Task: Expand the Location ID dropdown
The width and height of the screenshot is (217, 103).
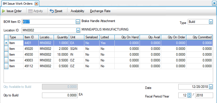Action: (x=78, y=30)
